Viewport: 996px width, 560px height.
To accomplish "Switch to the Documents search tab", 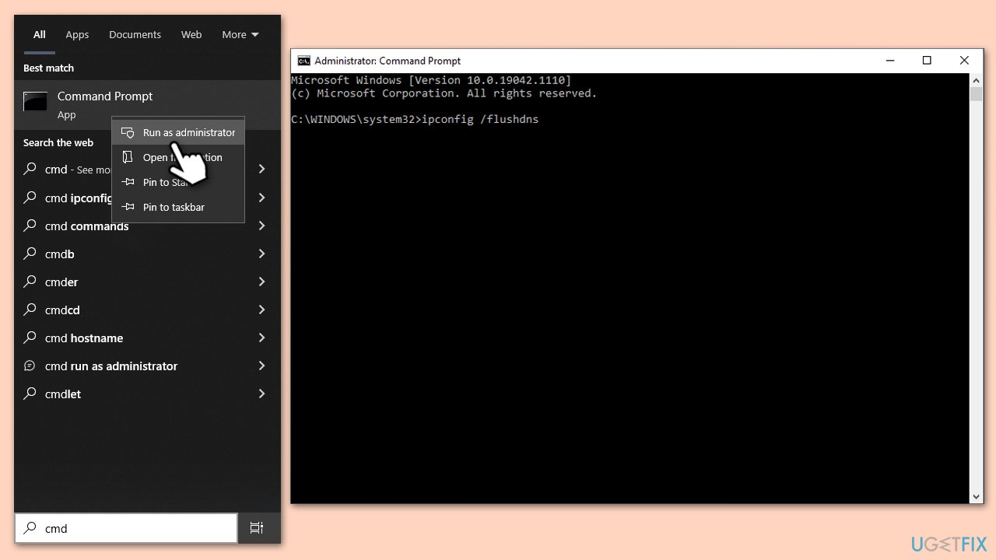I will pyautogui.click(x=135, y=34).
